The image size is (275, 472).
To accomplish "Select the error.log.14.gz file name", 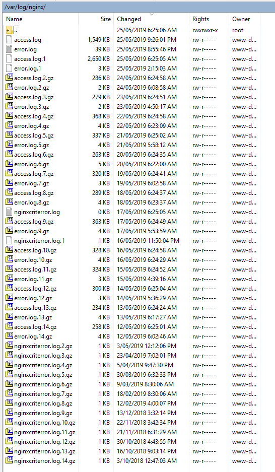I will 33,336.
